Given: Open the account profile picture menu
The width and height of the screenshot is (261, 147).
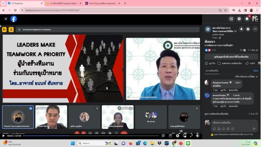Looking at the screenshot, I should pyautogui.click(x=255, y=19).
